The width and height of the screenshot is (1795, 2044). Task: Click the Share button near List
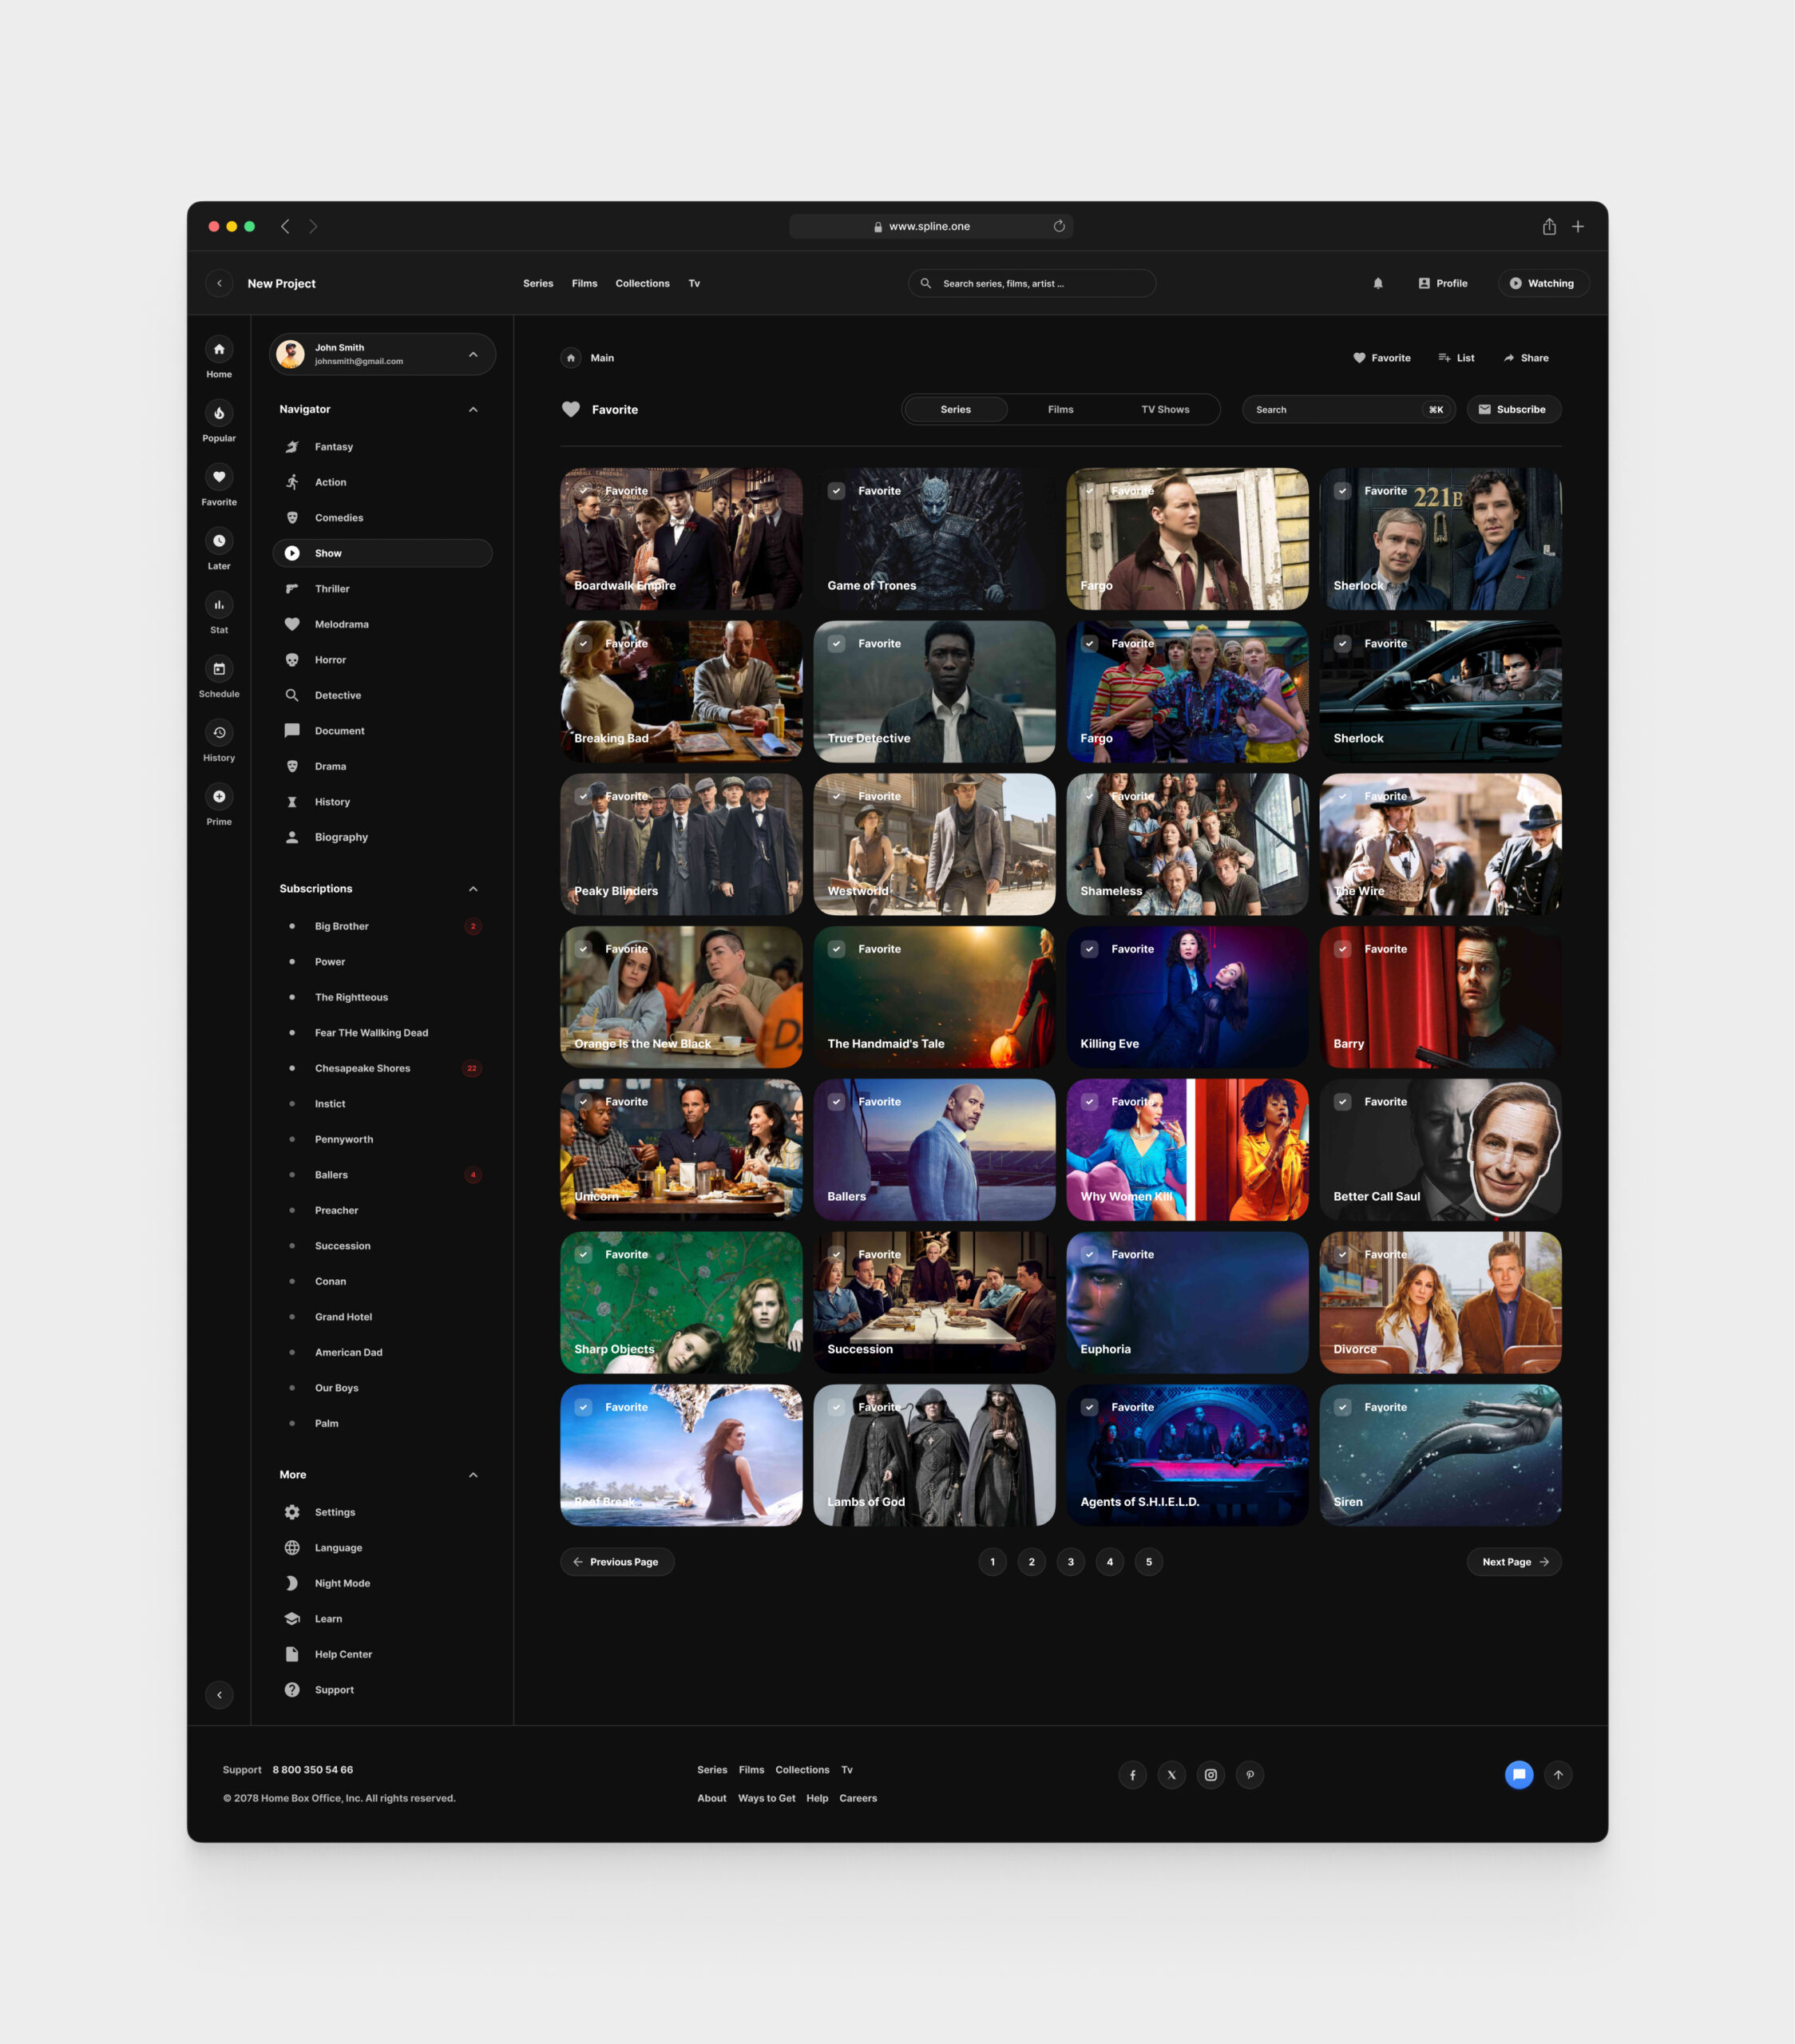point(1526,358)
